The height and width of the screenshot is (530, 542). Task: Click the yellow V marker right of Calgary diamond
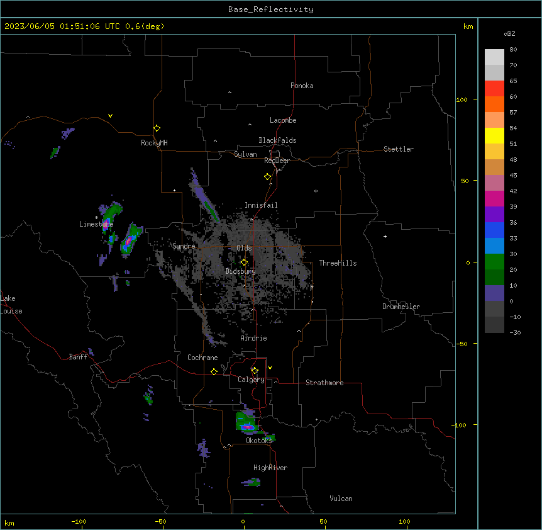pos(270,368)
